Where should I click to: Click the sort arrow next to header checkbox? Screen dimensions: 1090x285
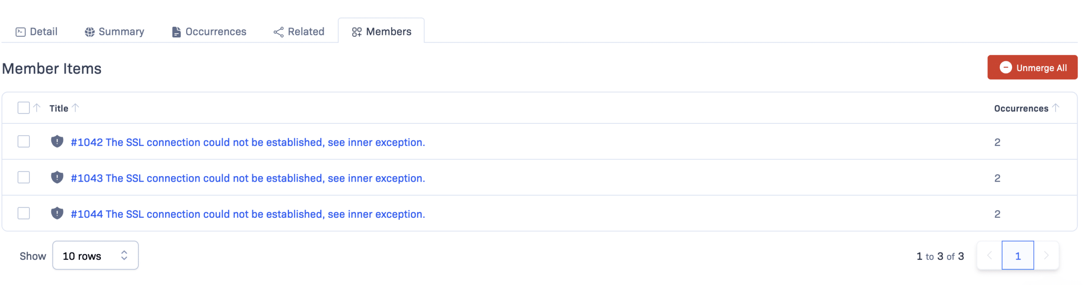37,108
